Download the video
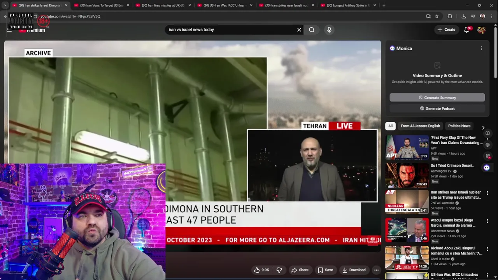 pos(354,270)
